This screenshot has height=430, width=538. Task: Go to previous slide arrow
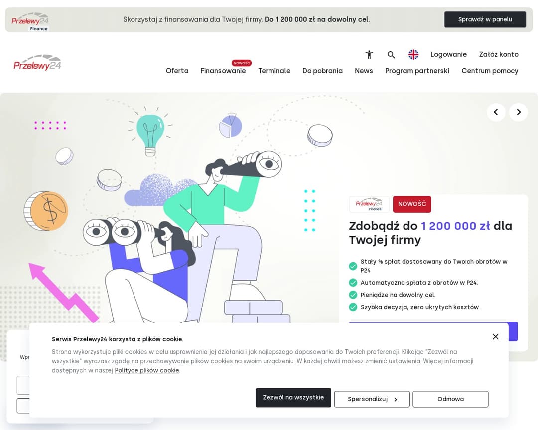(x=496, y=112)
